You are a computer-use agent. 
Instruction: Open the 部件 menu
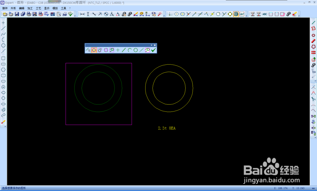coord(5,8)
